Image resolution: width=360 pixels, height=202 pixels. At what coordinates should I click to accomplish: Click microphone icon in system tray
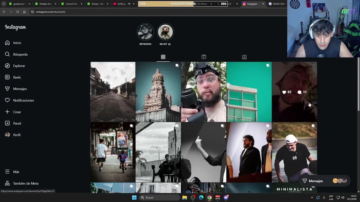(324, 198)
